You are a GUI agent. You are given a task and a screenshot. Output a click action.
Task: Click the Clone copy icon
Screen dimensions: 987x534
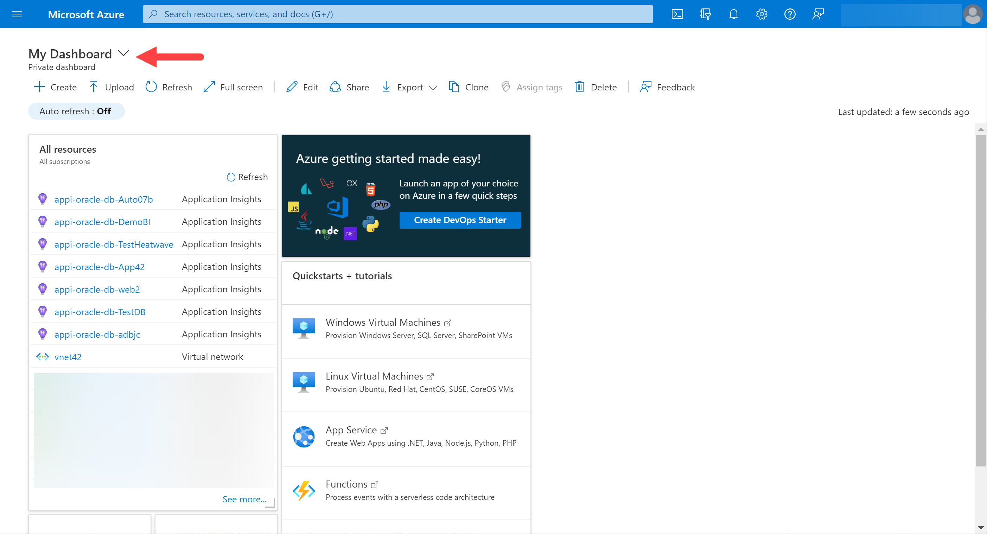(x=454, y=87)
